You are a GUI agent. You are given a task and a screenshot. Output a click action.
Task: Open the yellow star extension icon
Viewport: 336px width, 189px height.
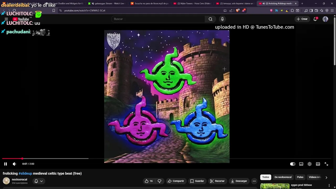tap(282, 10)
